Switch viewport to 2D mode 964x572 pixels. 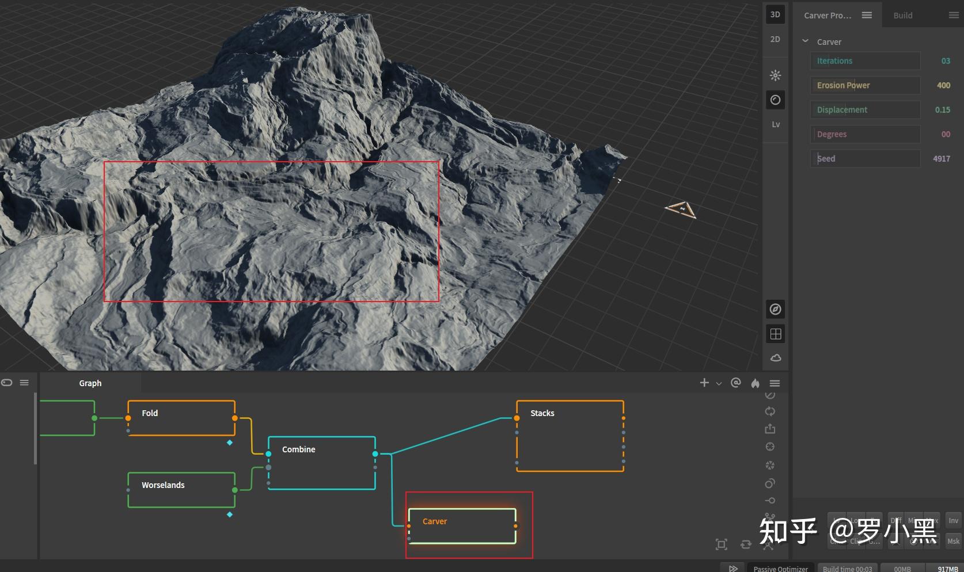click(x=775, y=39)
